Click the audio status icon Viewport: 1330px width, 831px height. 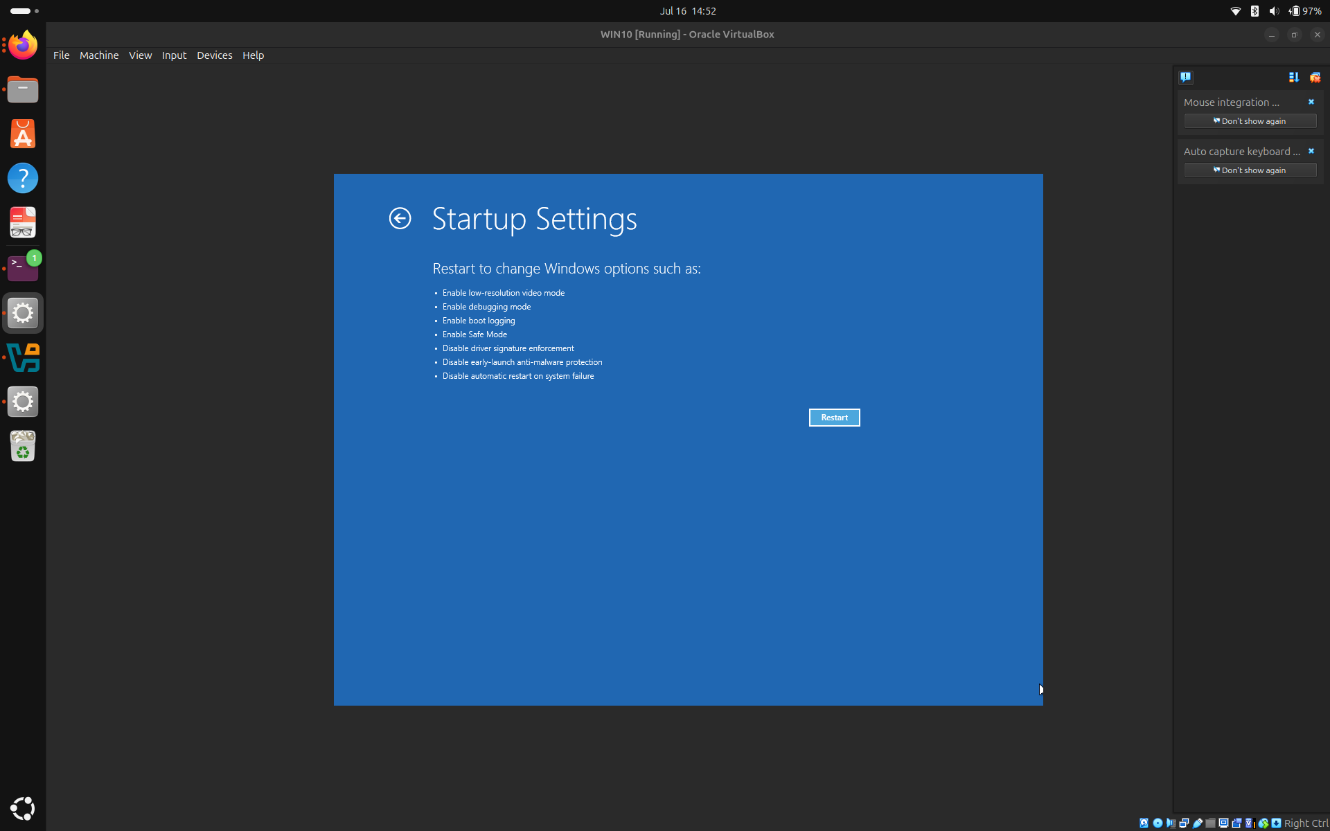(1171, 823)
